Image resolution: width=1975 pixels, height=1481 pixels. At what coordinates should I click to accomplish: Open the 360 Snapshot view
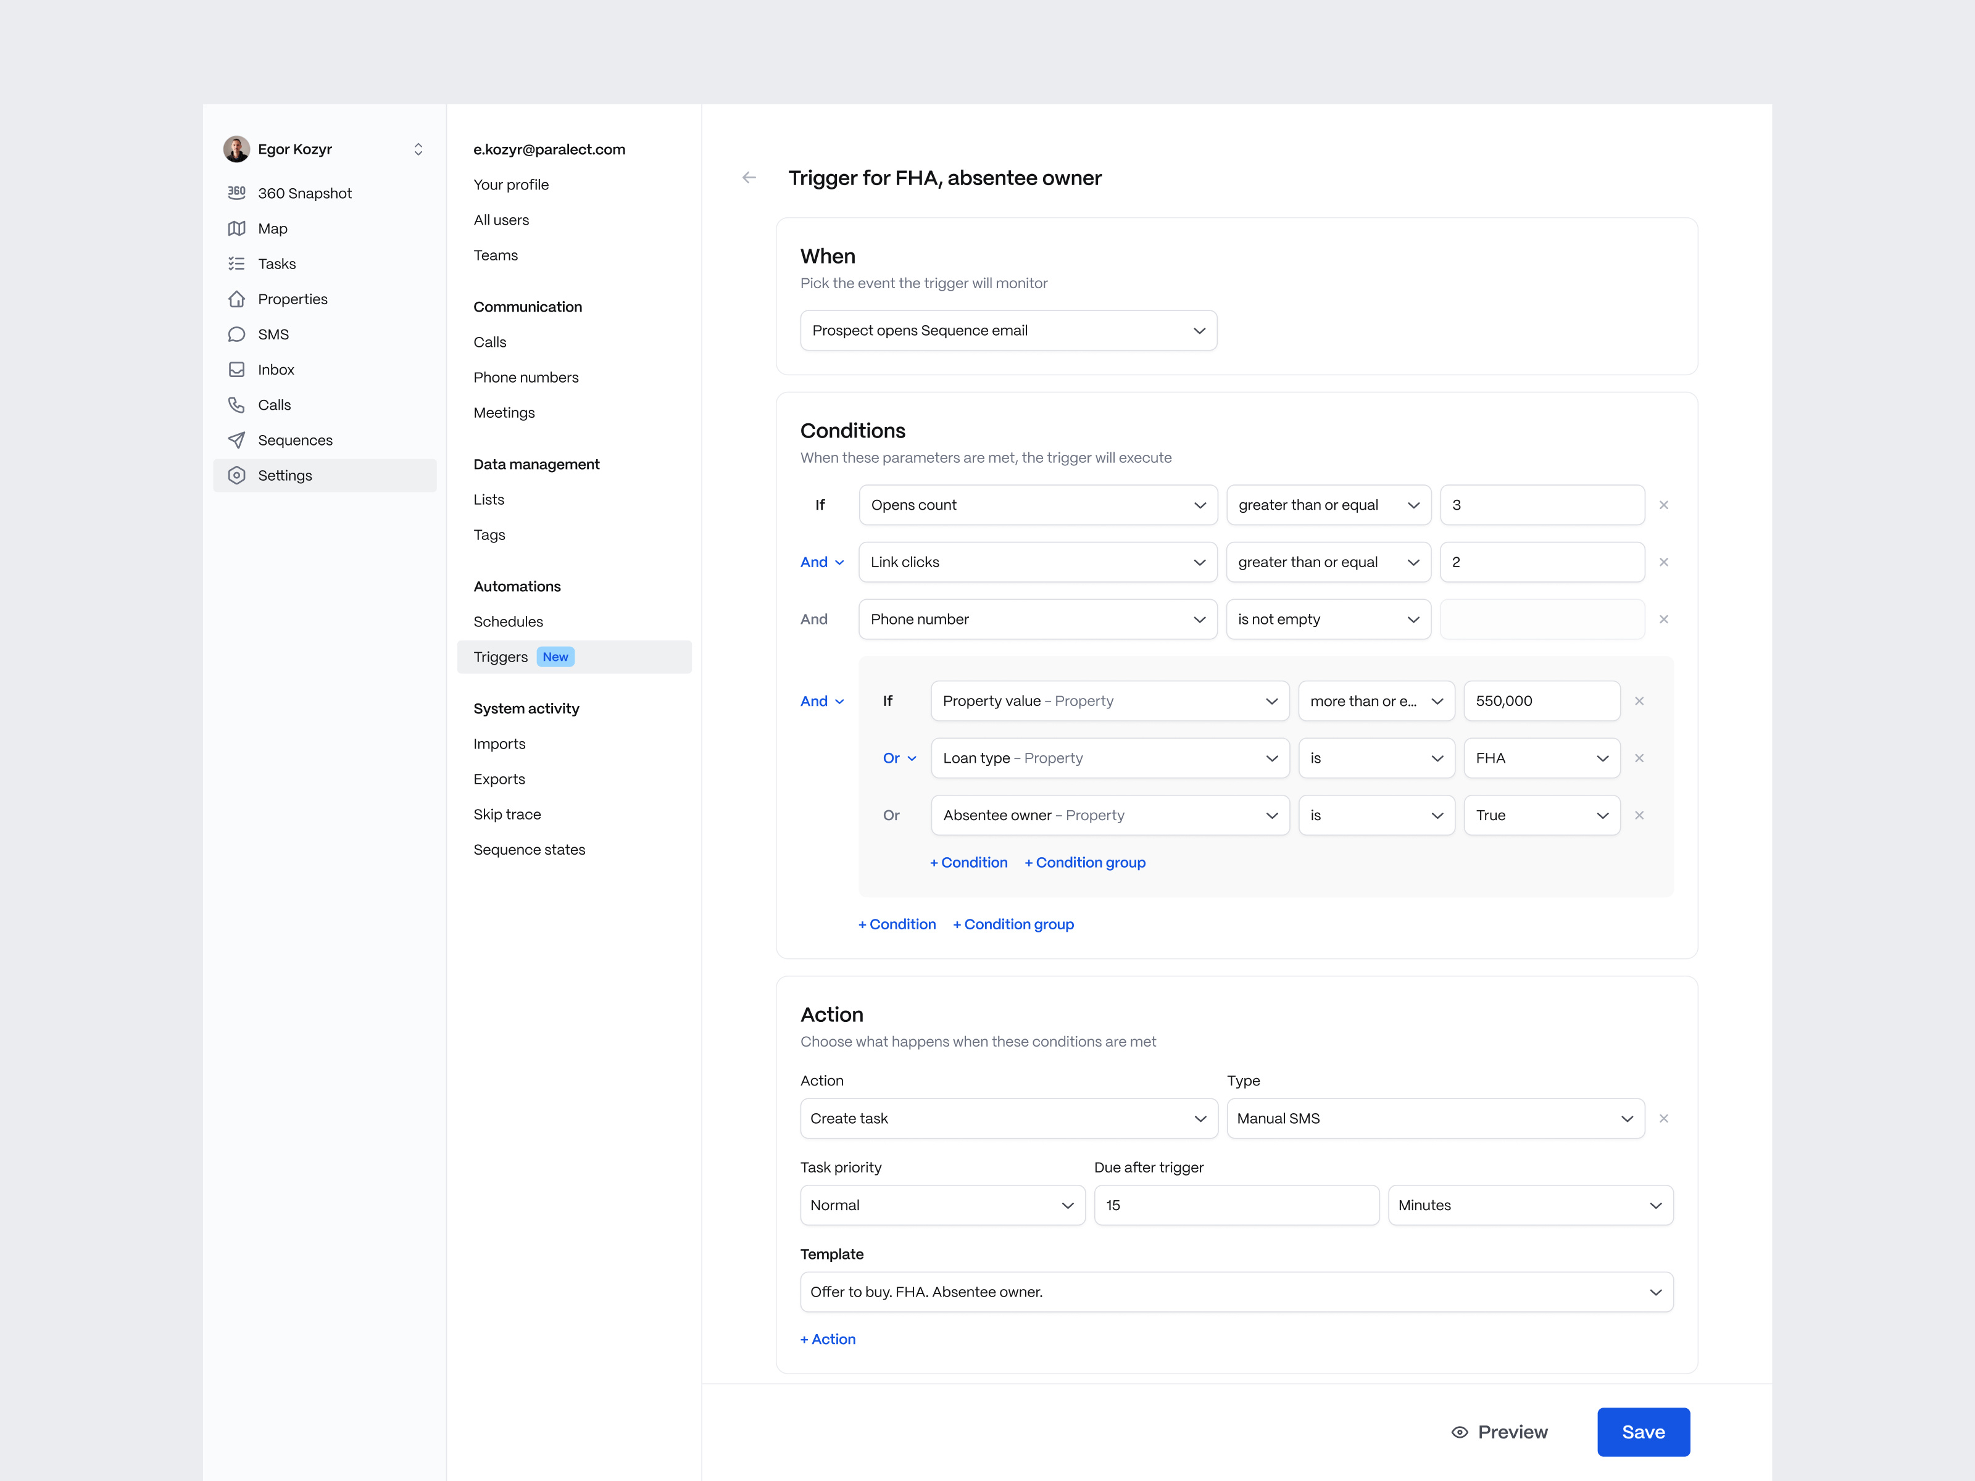click(304, 193)
